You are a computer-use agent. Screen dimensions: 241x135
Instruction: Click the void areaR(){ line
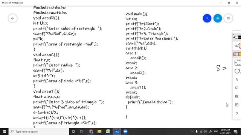(46, 18)
